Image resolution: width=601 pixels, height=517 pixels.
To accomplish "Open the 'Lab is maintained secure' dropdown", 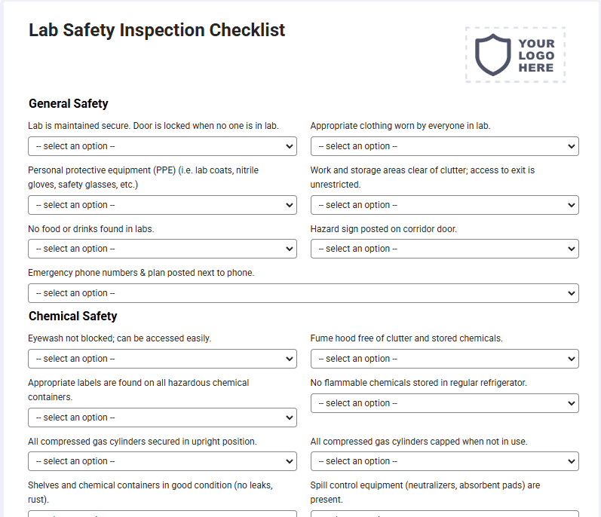I will point(162,146).
